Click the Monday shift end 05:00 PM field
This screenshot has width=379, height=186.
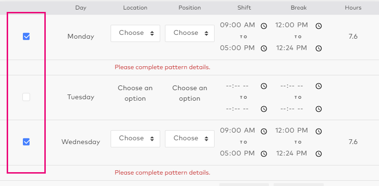click(x=237, y=48)
